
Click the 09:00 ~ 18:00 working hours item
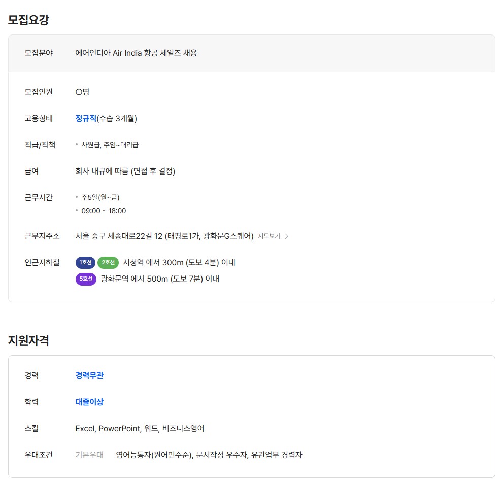tap(104, 211)
